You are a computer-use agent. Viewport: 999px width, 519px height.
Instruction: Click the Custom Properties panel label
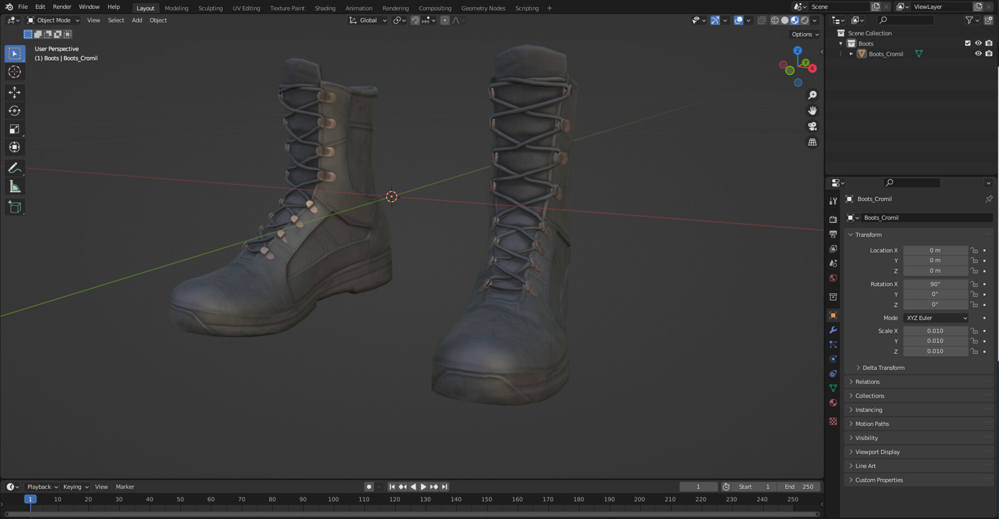click(879, 480)
